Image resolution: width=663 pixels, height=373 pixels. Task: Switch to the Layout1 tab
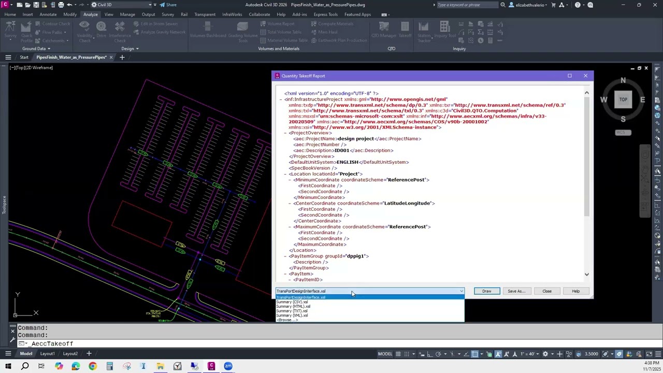(47, 354)
